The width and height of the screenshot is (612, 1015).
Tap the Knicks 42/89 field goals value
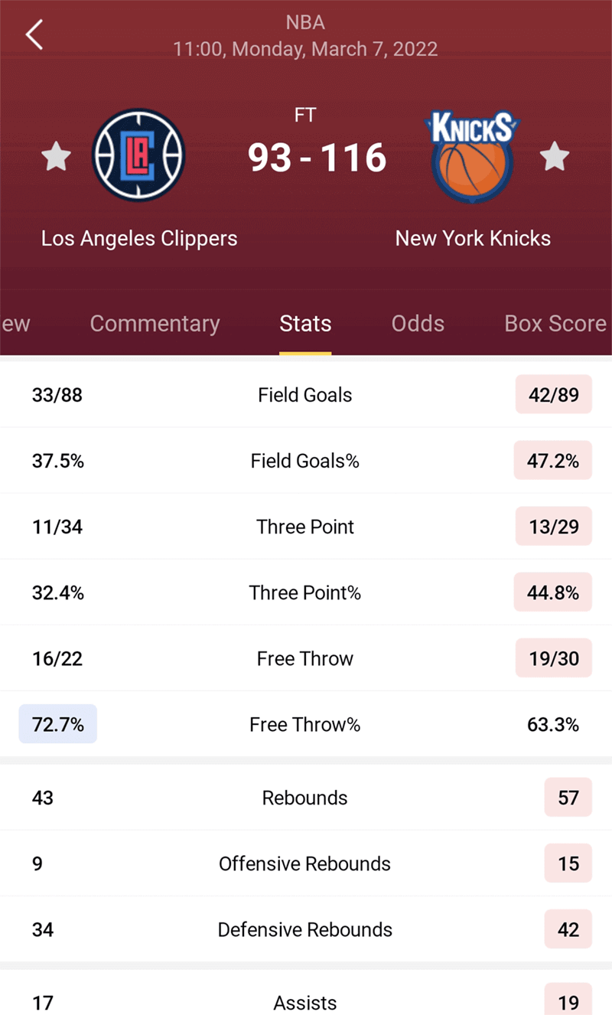554,395
